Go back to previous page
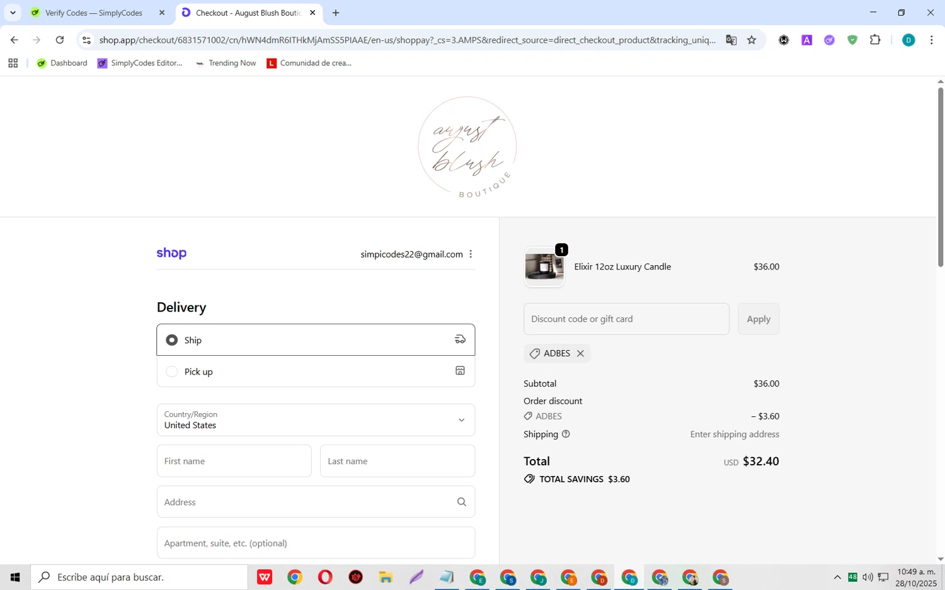The width and height of the screenshot is (945, 590). [x=14, y=40]
